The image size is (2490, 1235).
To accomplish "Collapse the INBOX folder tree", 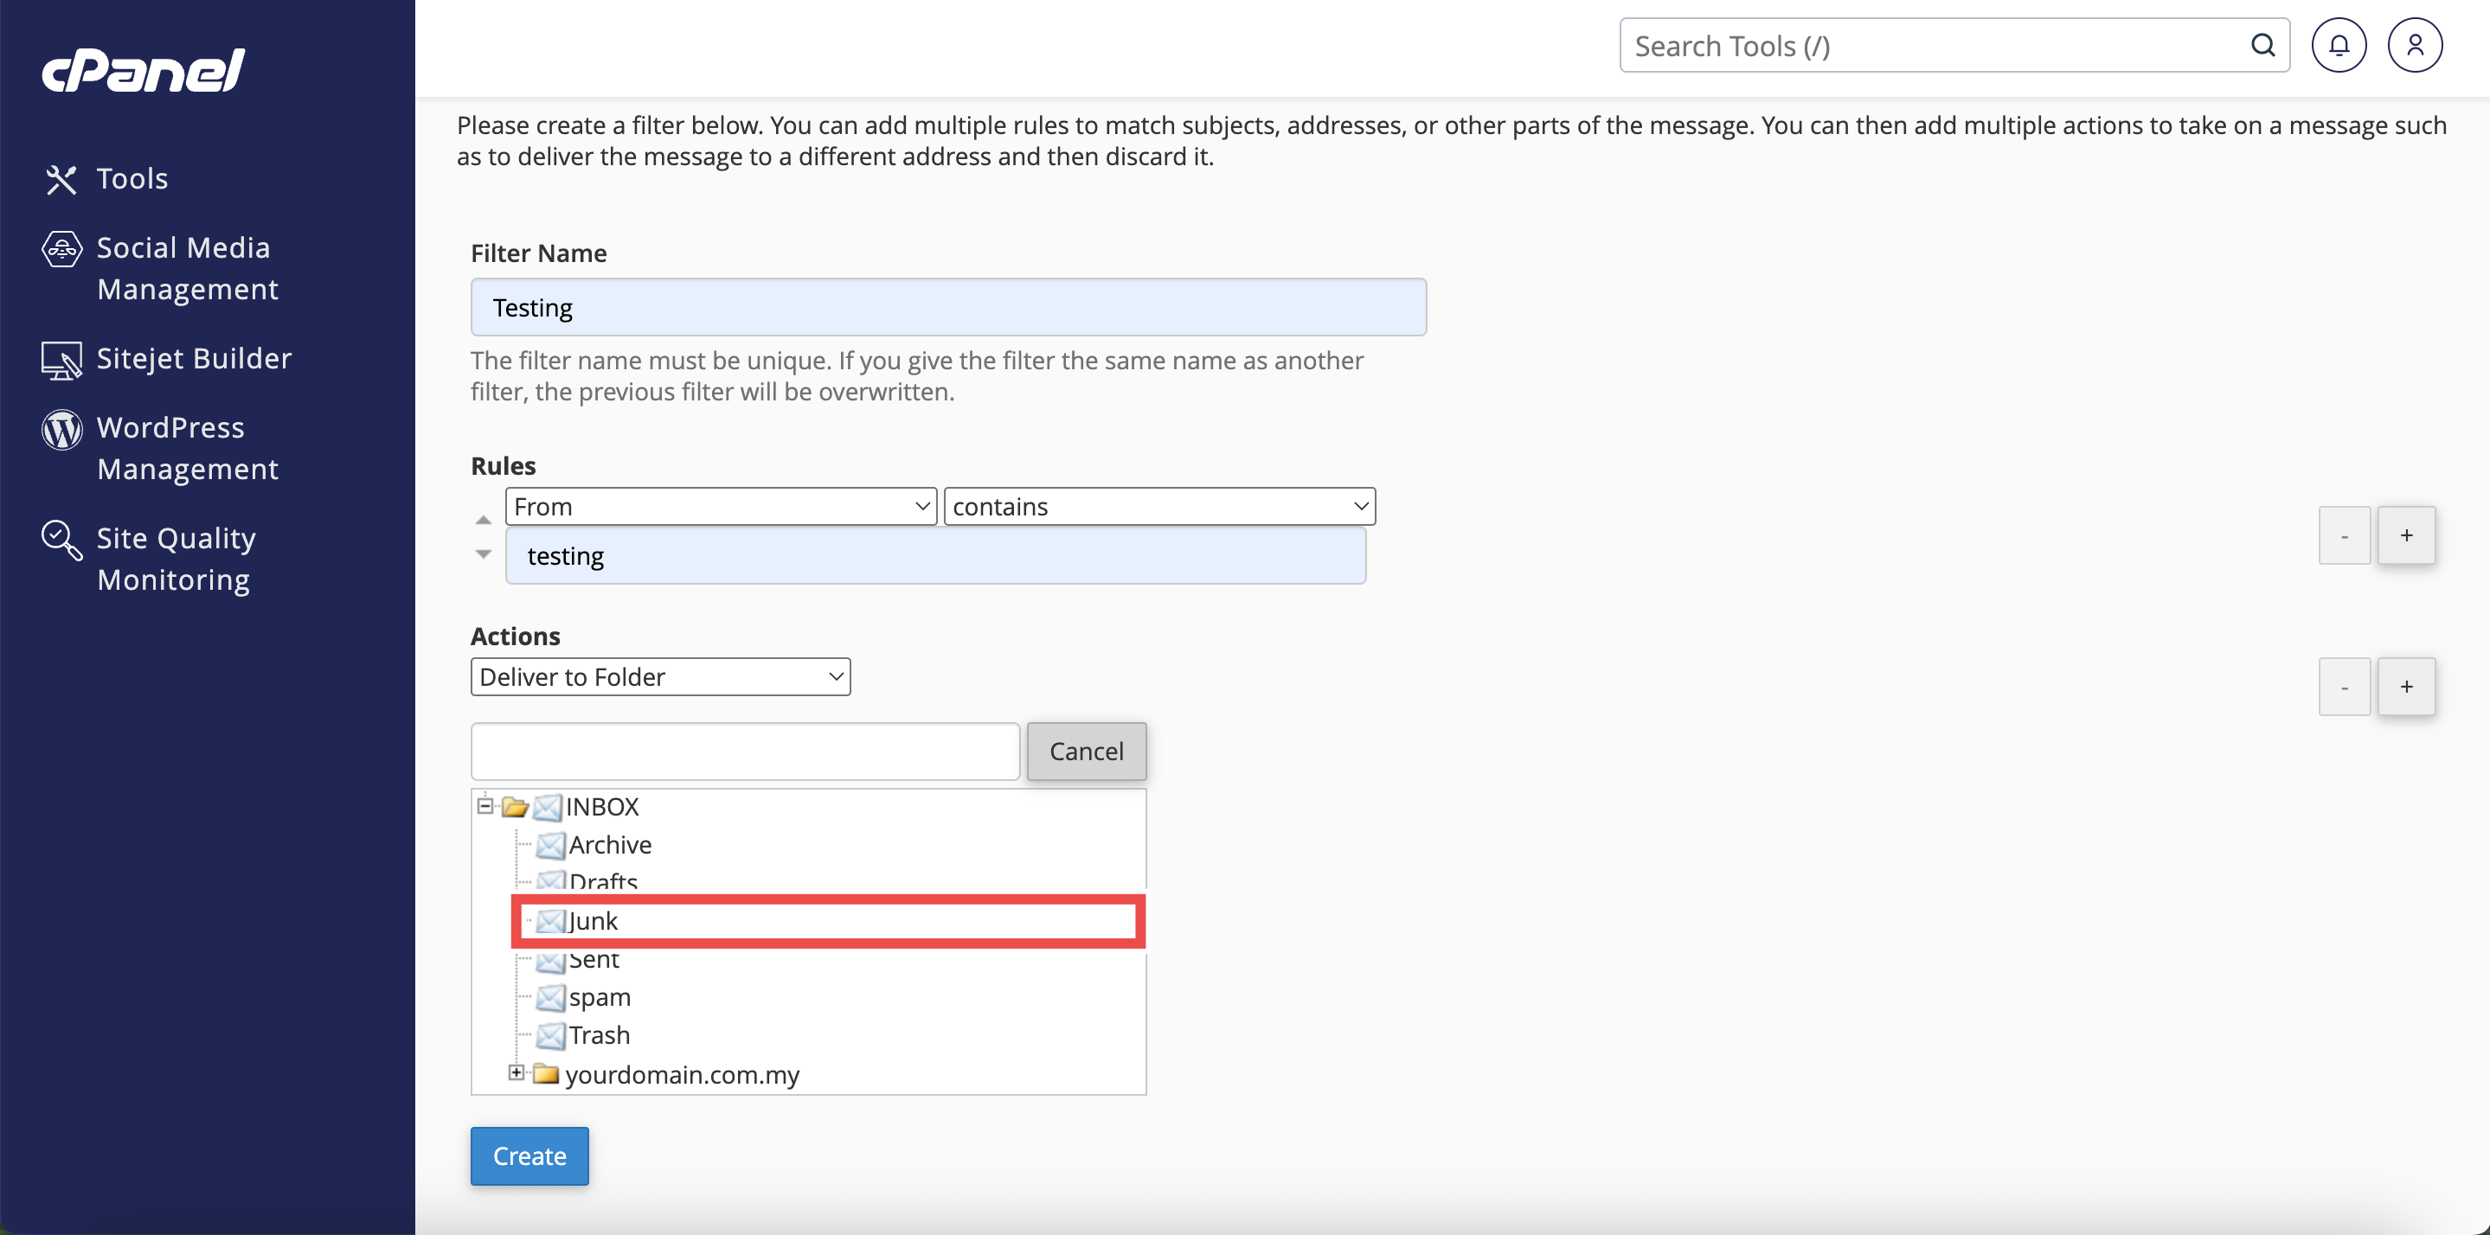I will click(x=485, y=805).
